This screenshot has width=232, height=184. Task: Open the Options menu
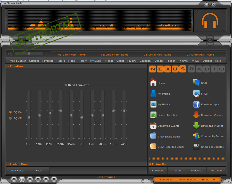click(x=207, y=61)
